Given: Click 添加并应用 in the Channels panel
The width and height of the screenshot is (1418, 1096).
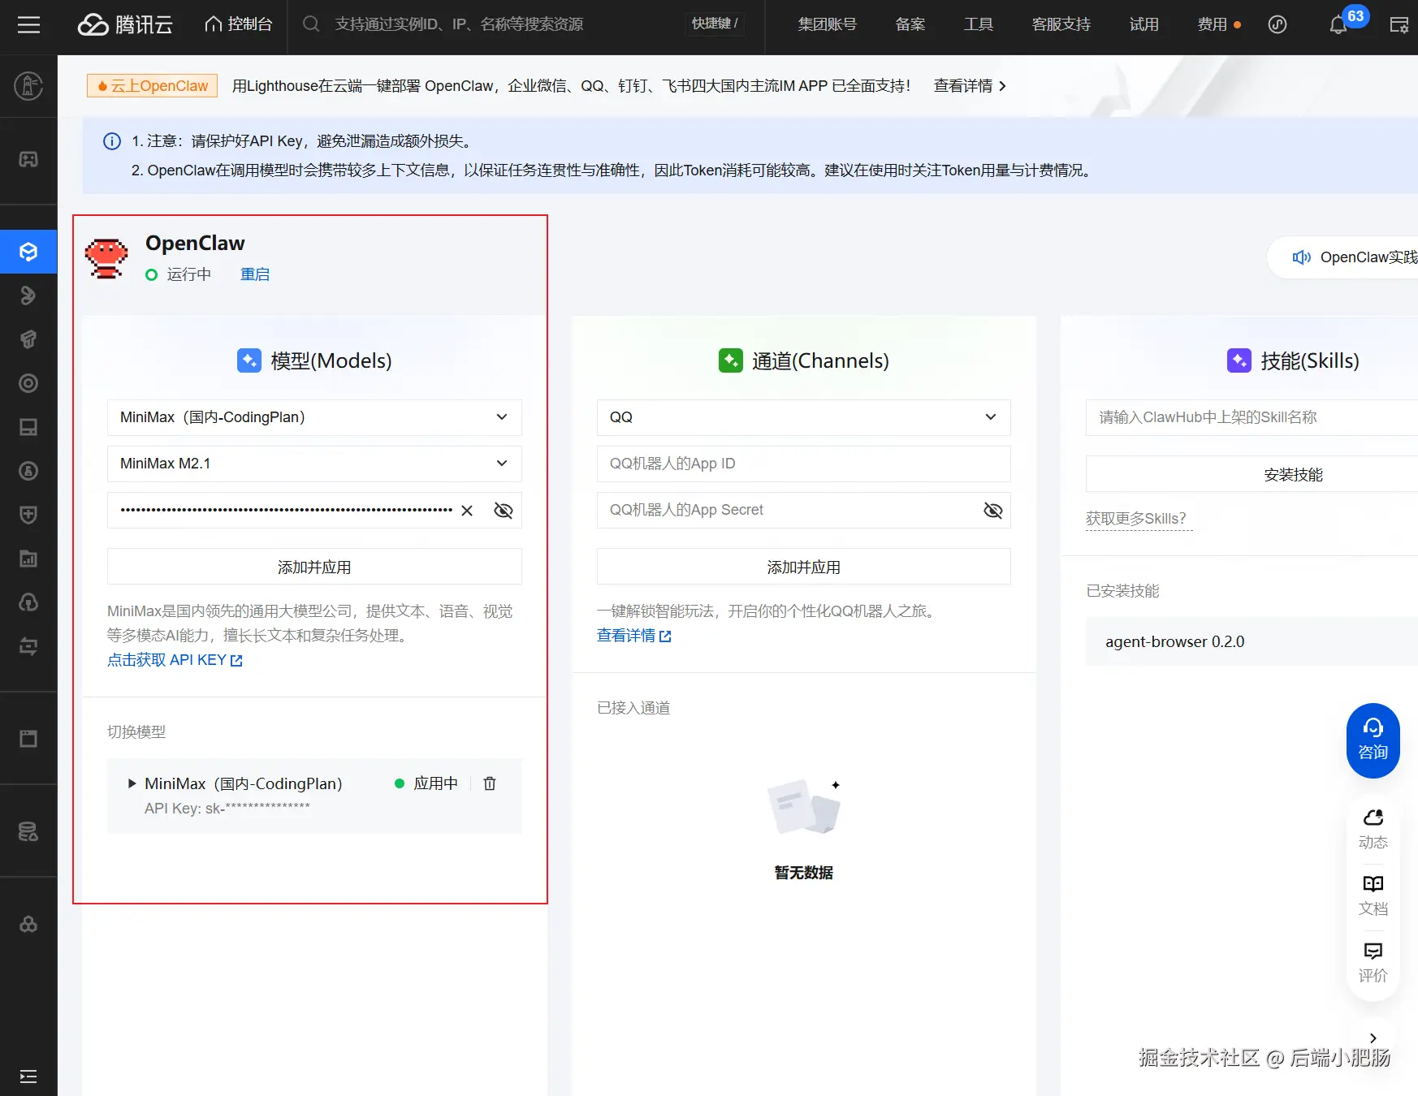Looking at the screenshot, I should pos(804,567).
